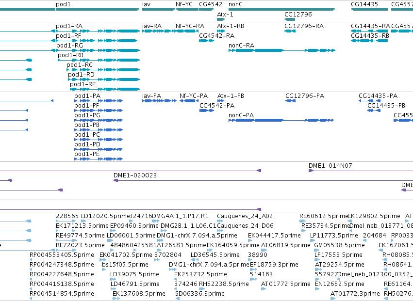Open BAC clone label DME1-020O23

(135, 175)
